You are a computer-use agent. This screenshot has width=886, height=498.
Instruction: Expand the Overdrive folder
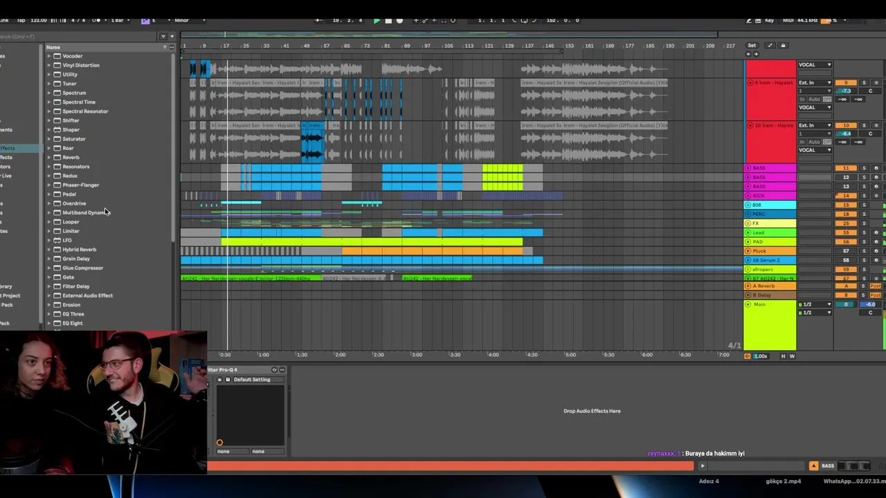point(49,203)
